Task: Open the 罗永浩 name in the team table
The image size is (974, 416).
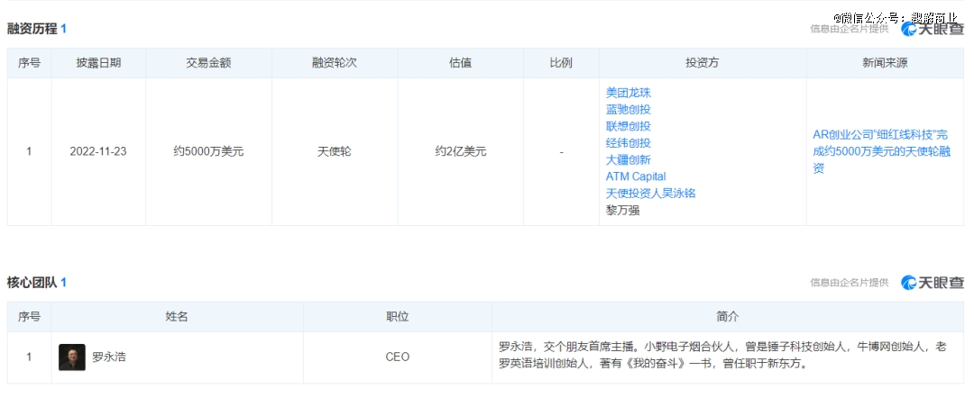Action: click(109, 357)
